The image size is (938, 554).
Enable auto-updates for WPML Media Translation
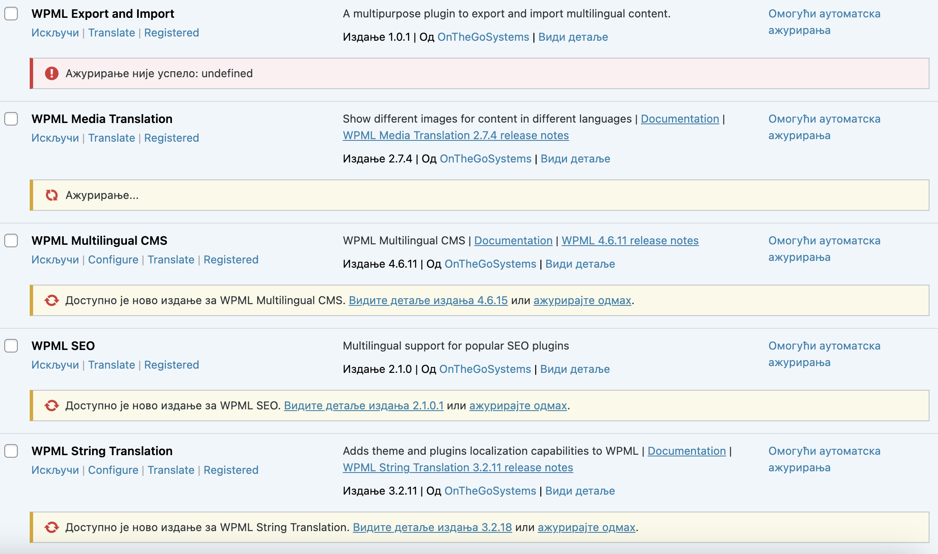click(x=824, y=127)
